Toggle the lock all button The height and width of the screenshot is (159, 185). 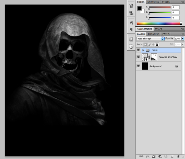click(x=157, y=45)
